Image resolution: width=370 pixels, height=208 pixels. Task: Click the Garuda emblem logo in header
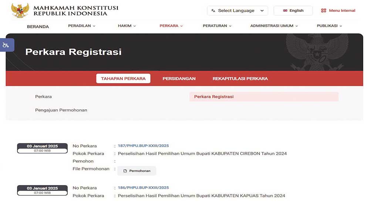coord(20,11)
